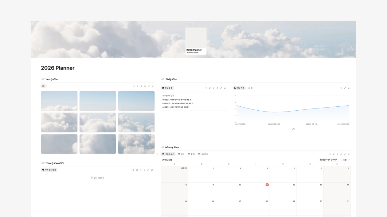The width and height of the screenshot is (387, 217).
Task: Switch to the 프로젝트 tab in Monthly Plan
Action: [x=203, y=154]
